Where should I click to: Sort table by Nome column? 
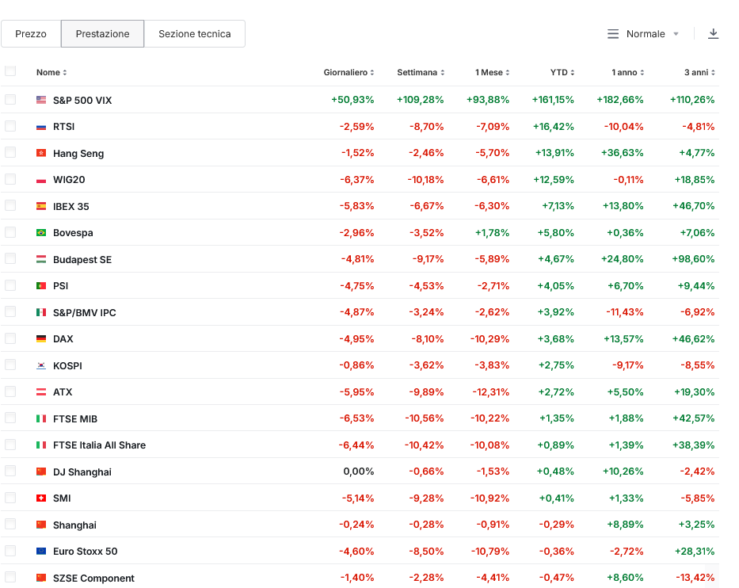click(x=51, y=73)
